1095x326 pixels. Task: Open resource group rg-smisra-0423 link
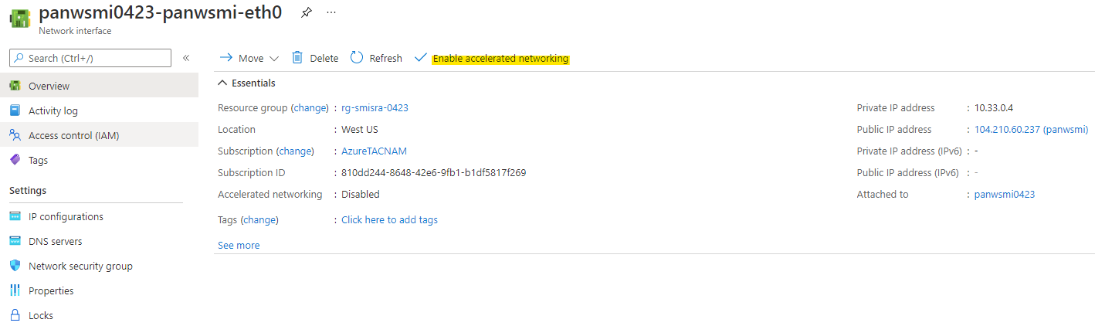375,107
